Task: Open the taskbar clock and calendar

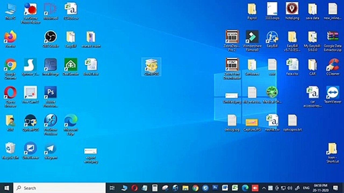Action: [320, 188]
